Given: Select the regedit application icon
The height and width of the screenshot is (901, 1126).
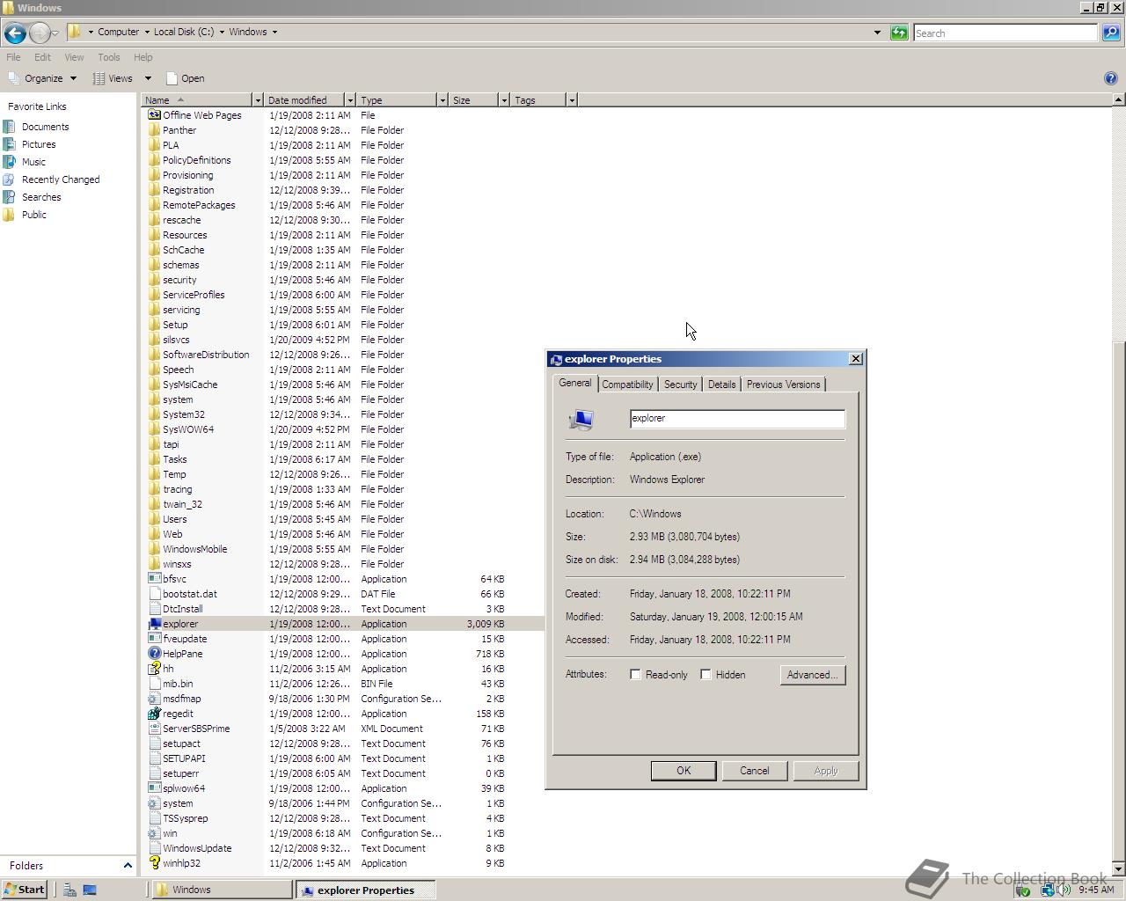Looking at the screenshot, I should pyautogui.click(x=155, y=714).
